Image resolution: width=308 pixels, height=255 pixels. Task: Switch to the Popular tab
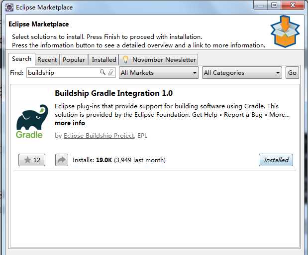click(x=74, y=60)
